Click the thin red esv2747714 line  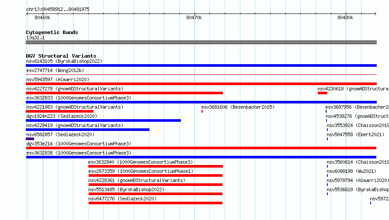click(201, 74)
